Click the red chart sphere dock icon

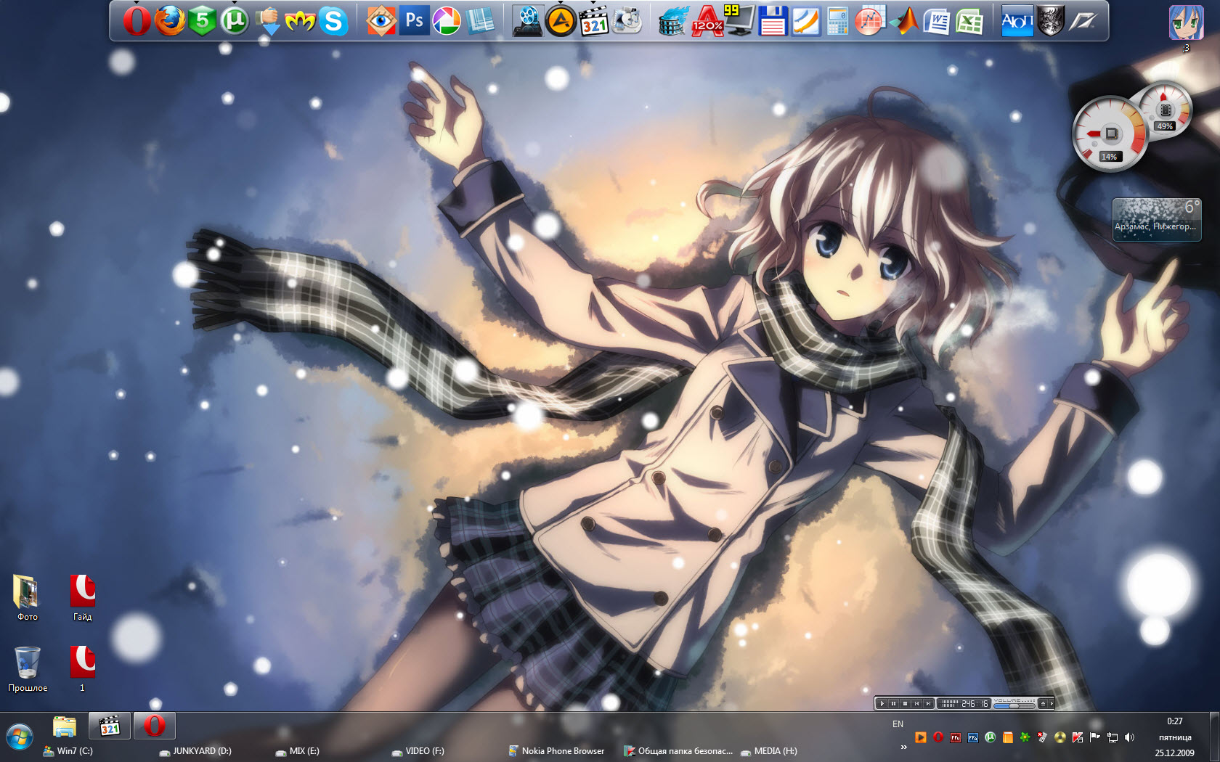tap(869, 21)
